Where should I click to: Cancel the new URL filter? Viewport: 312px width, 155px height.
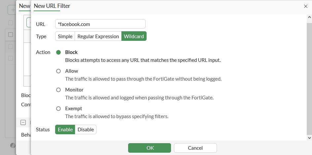coord(195,148)
